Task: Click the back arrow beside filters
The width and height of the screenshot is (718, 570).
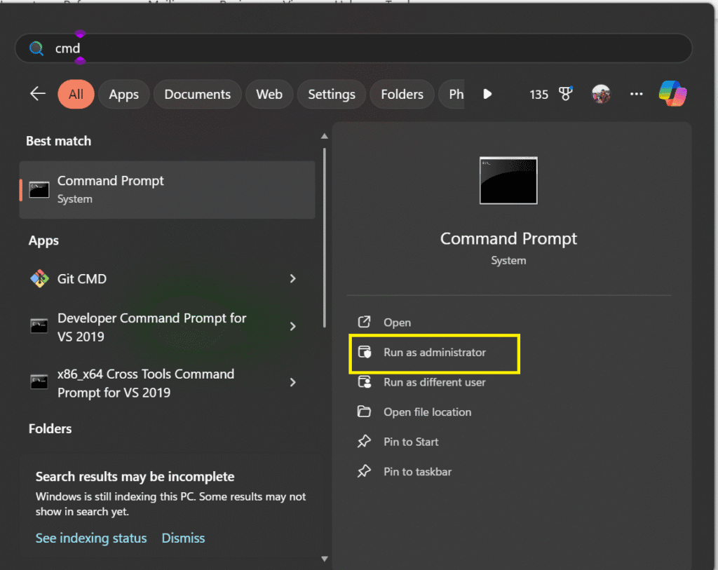Action: click(37, 93)
